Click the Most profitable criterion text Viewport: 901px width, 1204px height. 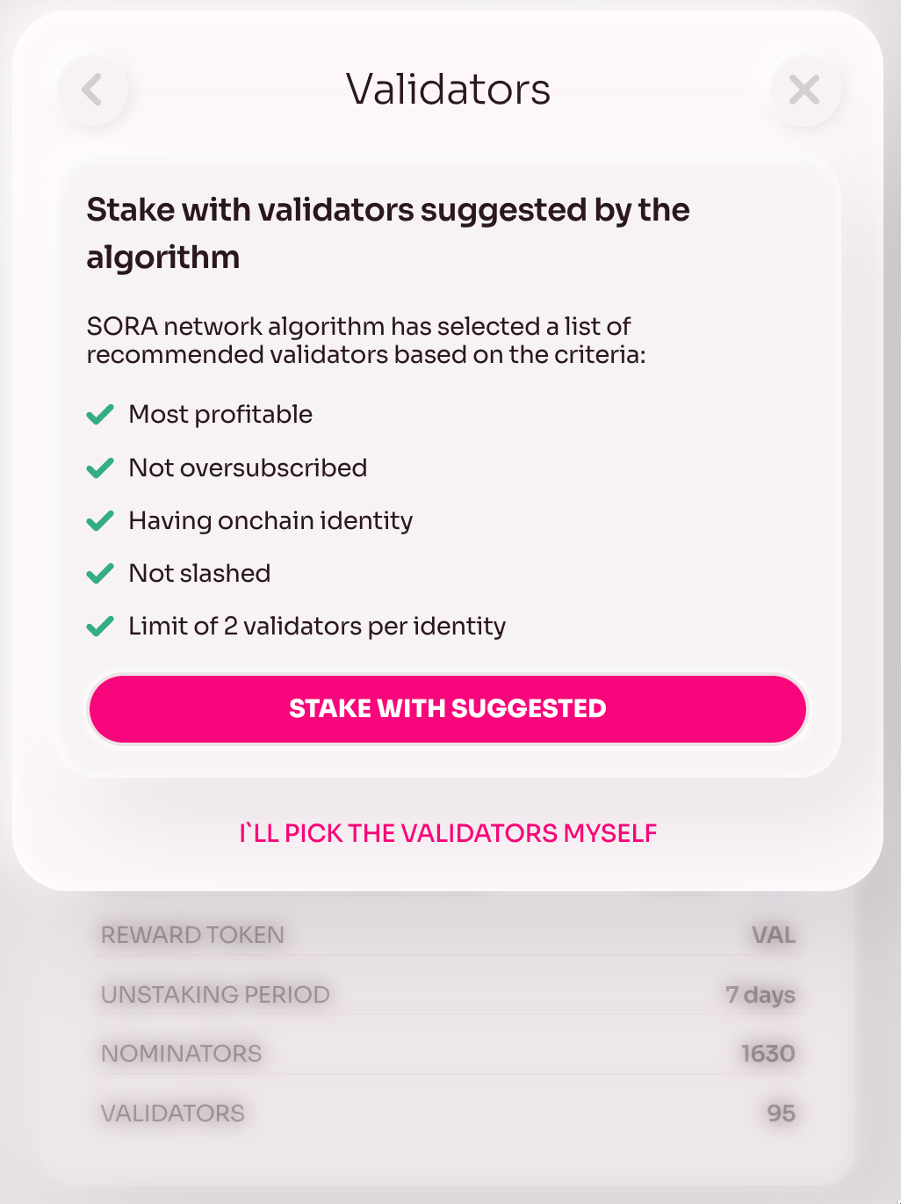(x=220, y=414)
